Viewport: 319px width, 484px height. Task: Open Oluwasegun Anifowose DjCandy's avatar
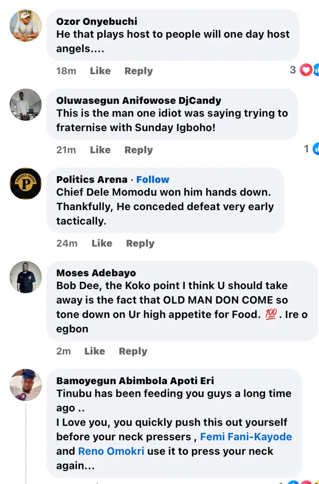[x=26, y=105]
